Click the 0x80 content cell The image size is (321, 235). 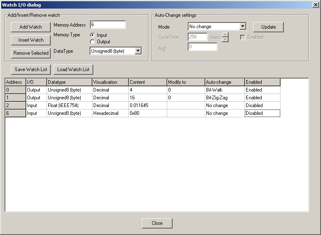(x=147, y=113)
